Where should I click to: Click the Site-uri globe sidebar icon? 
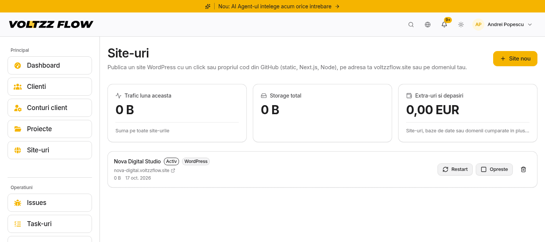(18, 150)
